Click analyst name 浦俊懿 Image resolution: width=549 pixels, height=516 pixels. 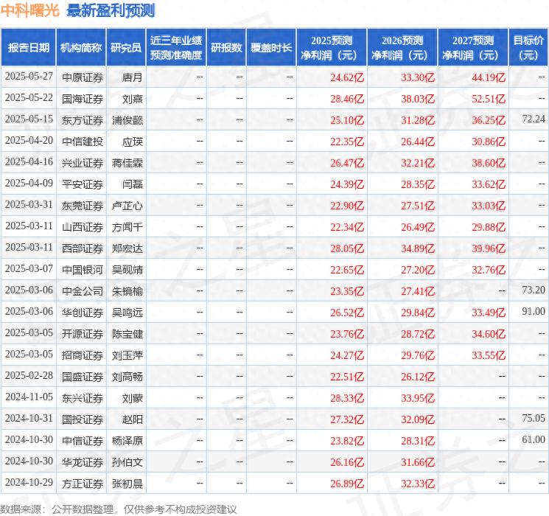[x=127, y=120]
